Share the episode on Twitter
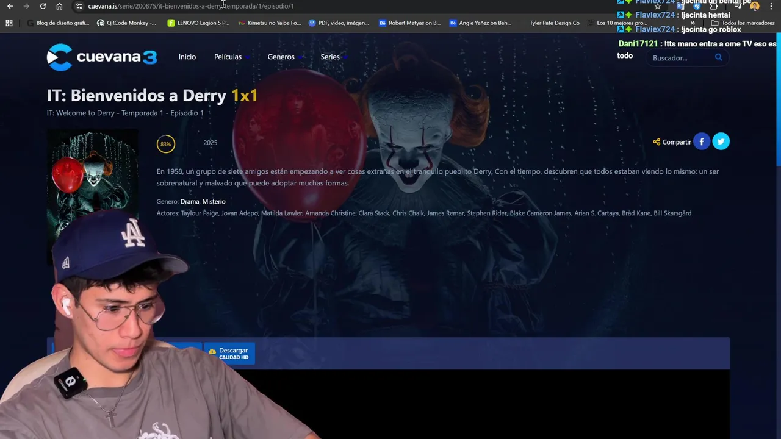 coord(721,141)
